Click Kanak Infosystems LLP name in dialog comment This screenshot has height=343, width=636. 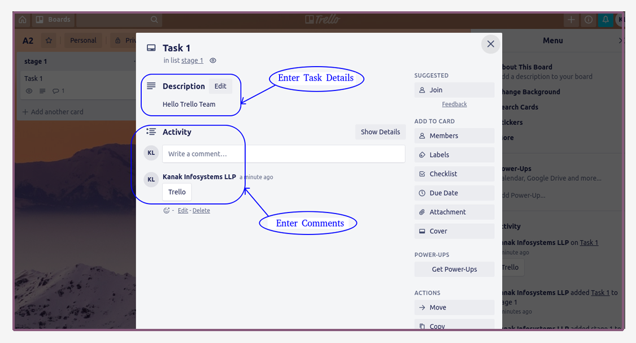click(199, 176)
